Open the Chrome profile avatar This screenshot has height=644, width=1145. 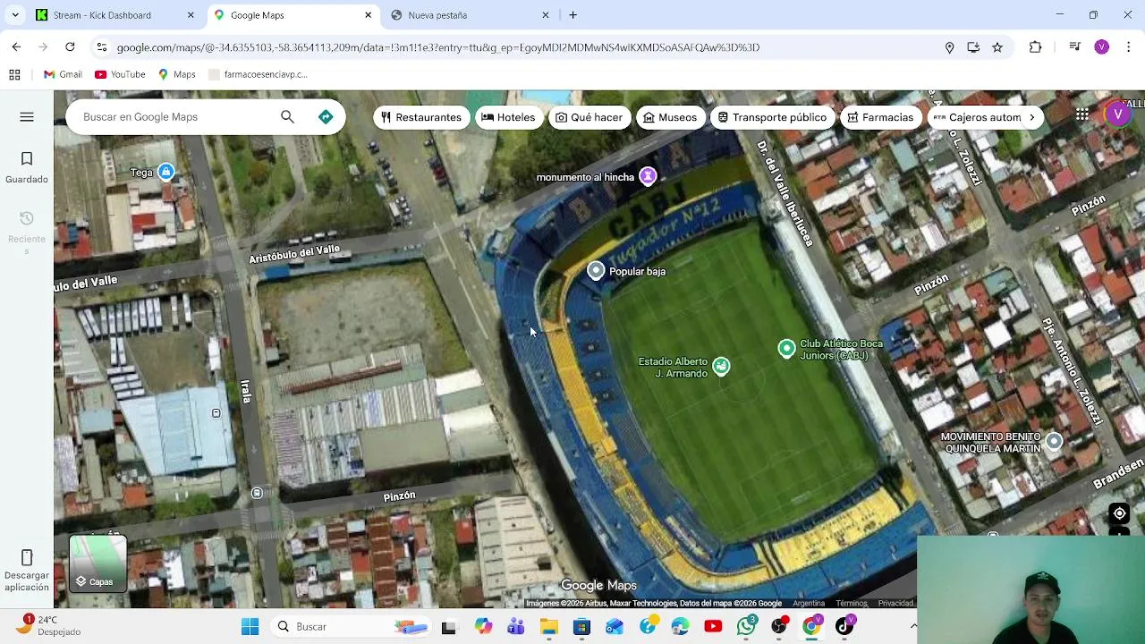[x=1101, y=47]
